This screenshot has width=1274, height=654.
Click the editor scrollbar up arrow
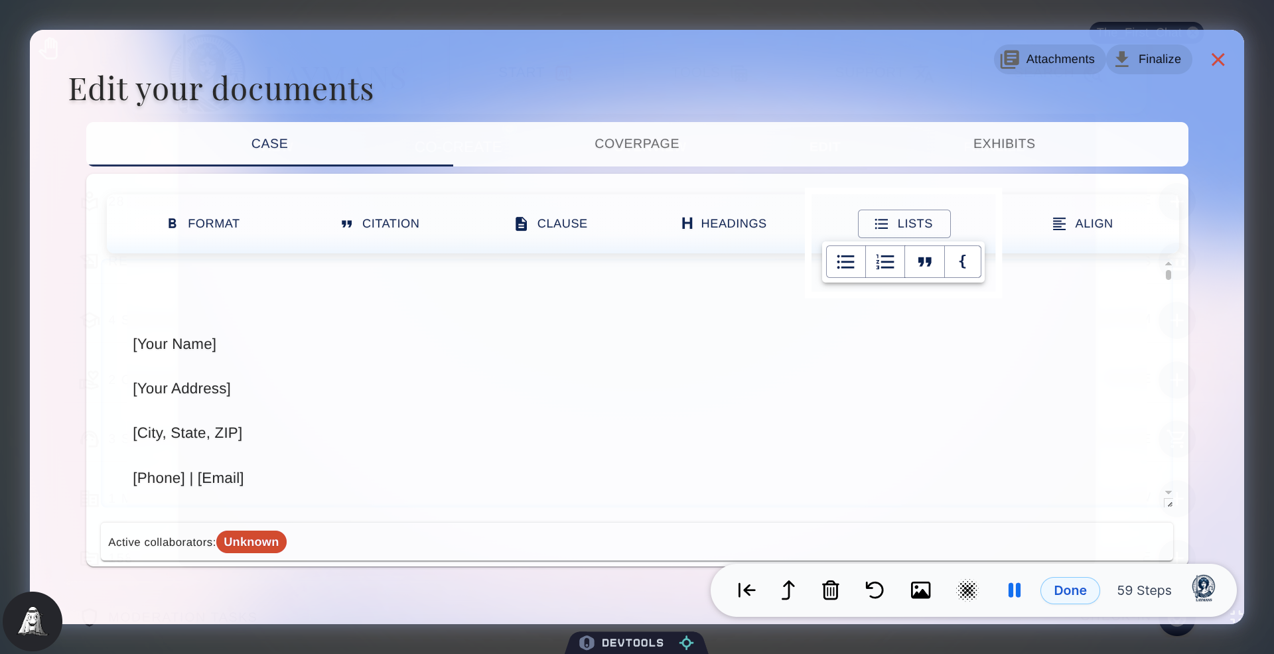[x=1168, y=263]
